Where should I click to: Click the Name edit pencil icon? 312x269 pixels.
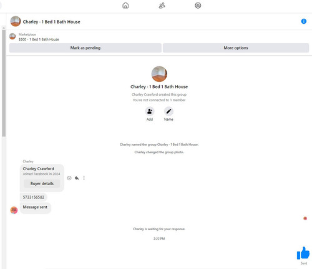[168, 111]
